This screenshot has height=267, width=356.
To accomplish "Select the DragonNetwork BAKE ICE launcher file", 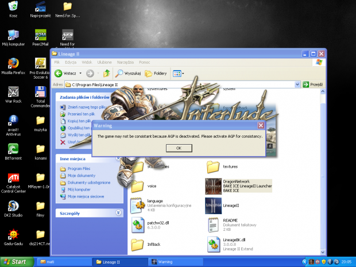I will 238,186.
